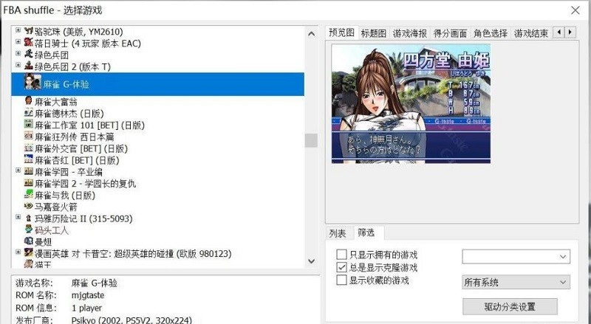The width and height of the screenshot is (591, 324).
Task: Click the 绿色兵团 game icon
Action: point(29,55)
